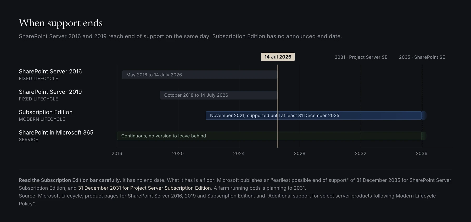Select the 'May 2016 to 14 July 2026' bar
Screen dimensions: 471x222
pyautogui.click(x=200, y=75)
